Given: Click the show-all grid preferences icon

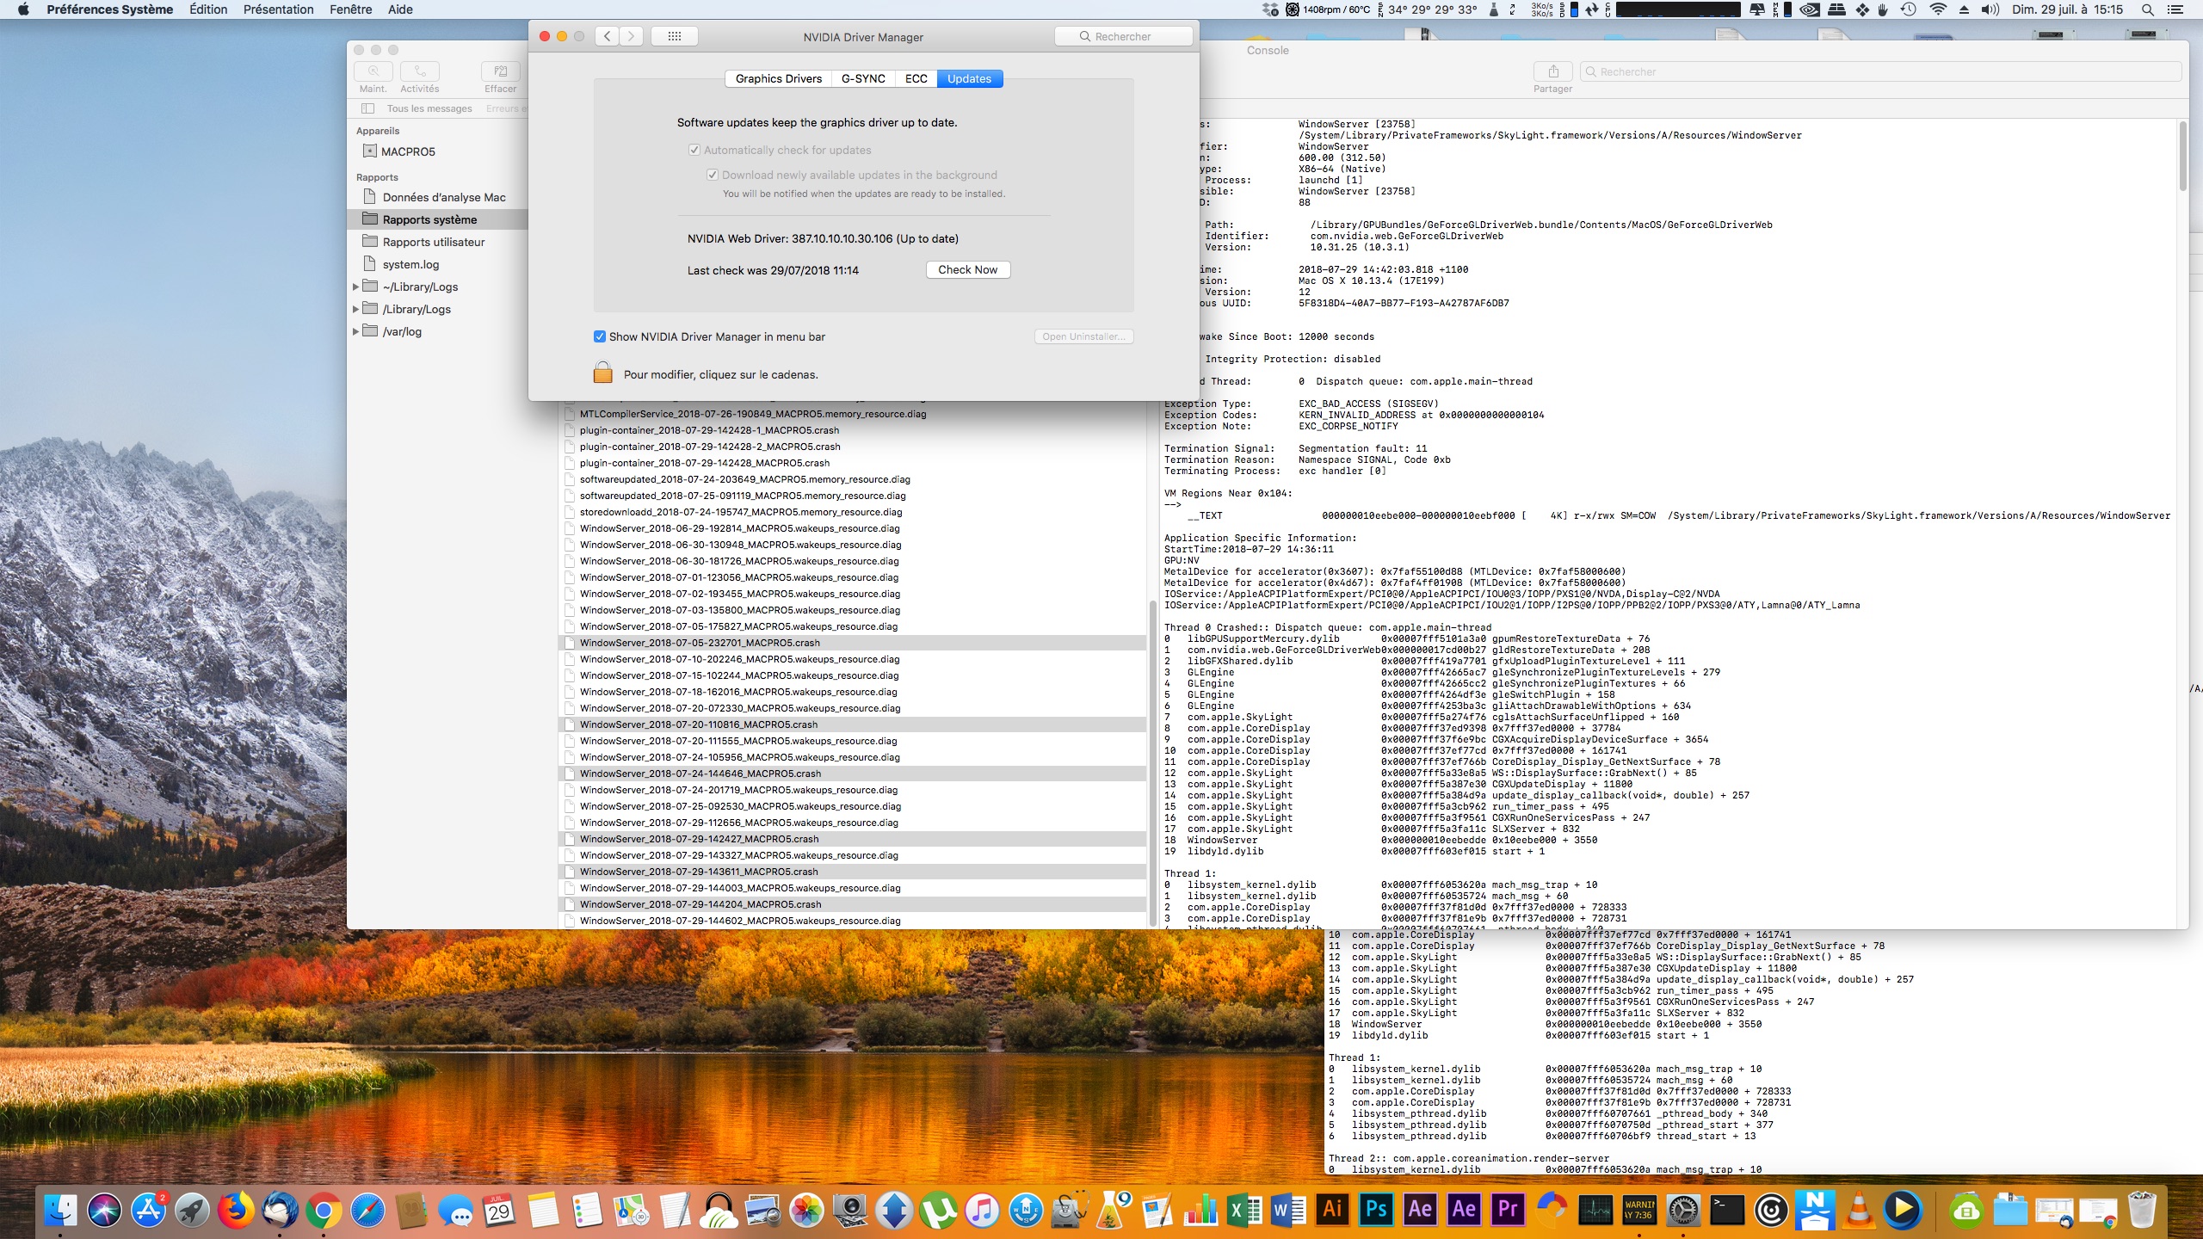Looking at the screenshot, I should 674,36.
